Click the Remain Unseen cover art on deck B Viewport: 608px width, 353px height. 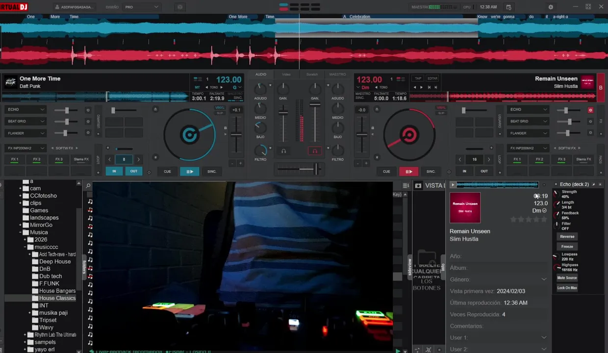pos(587,82)
